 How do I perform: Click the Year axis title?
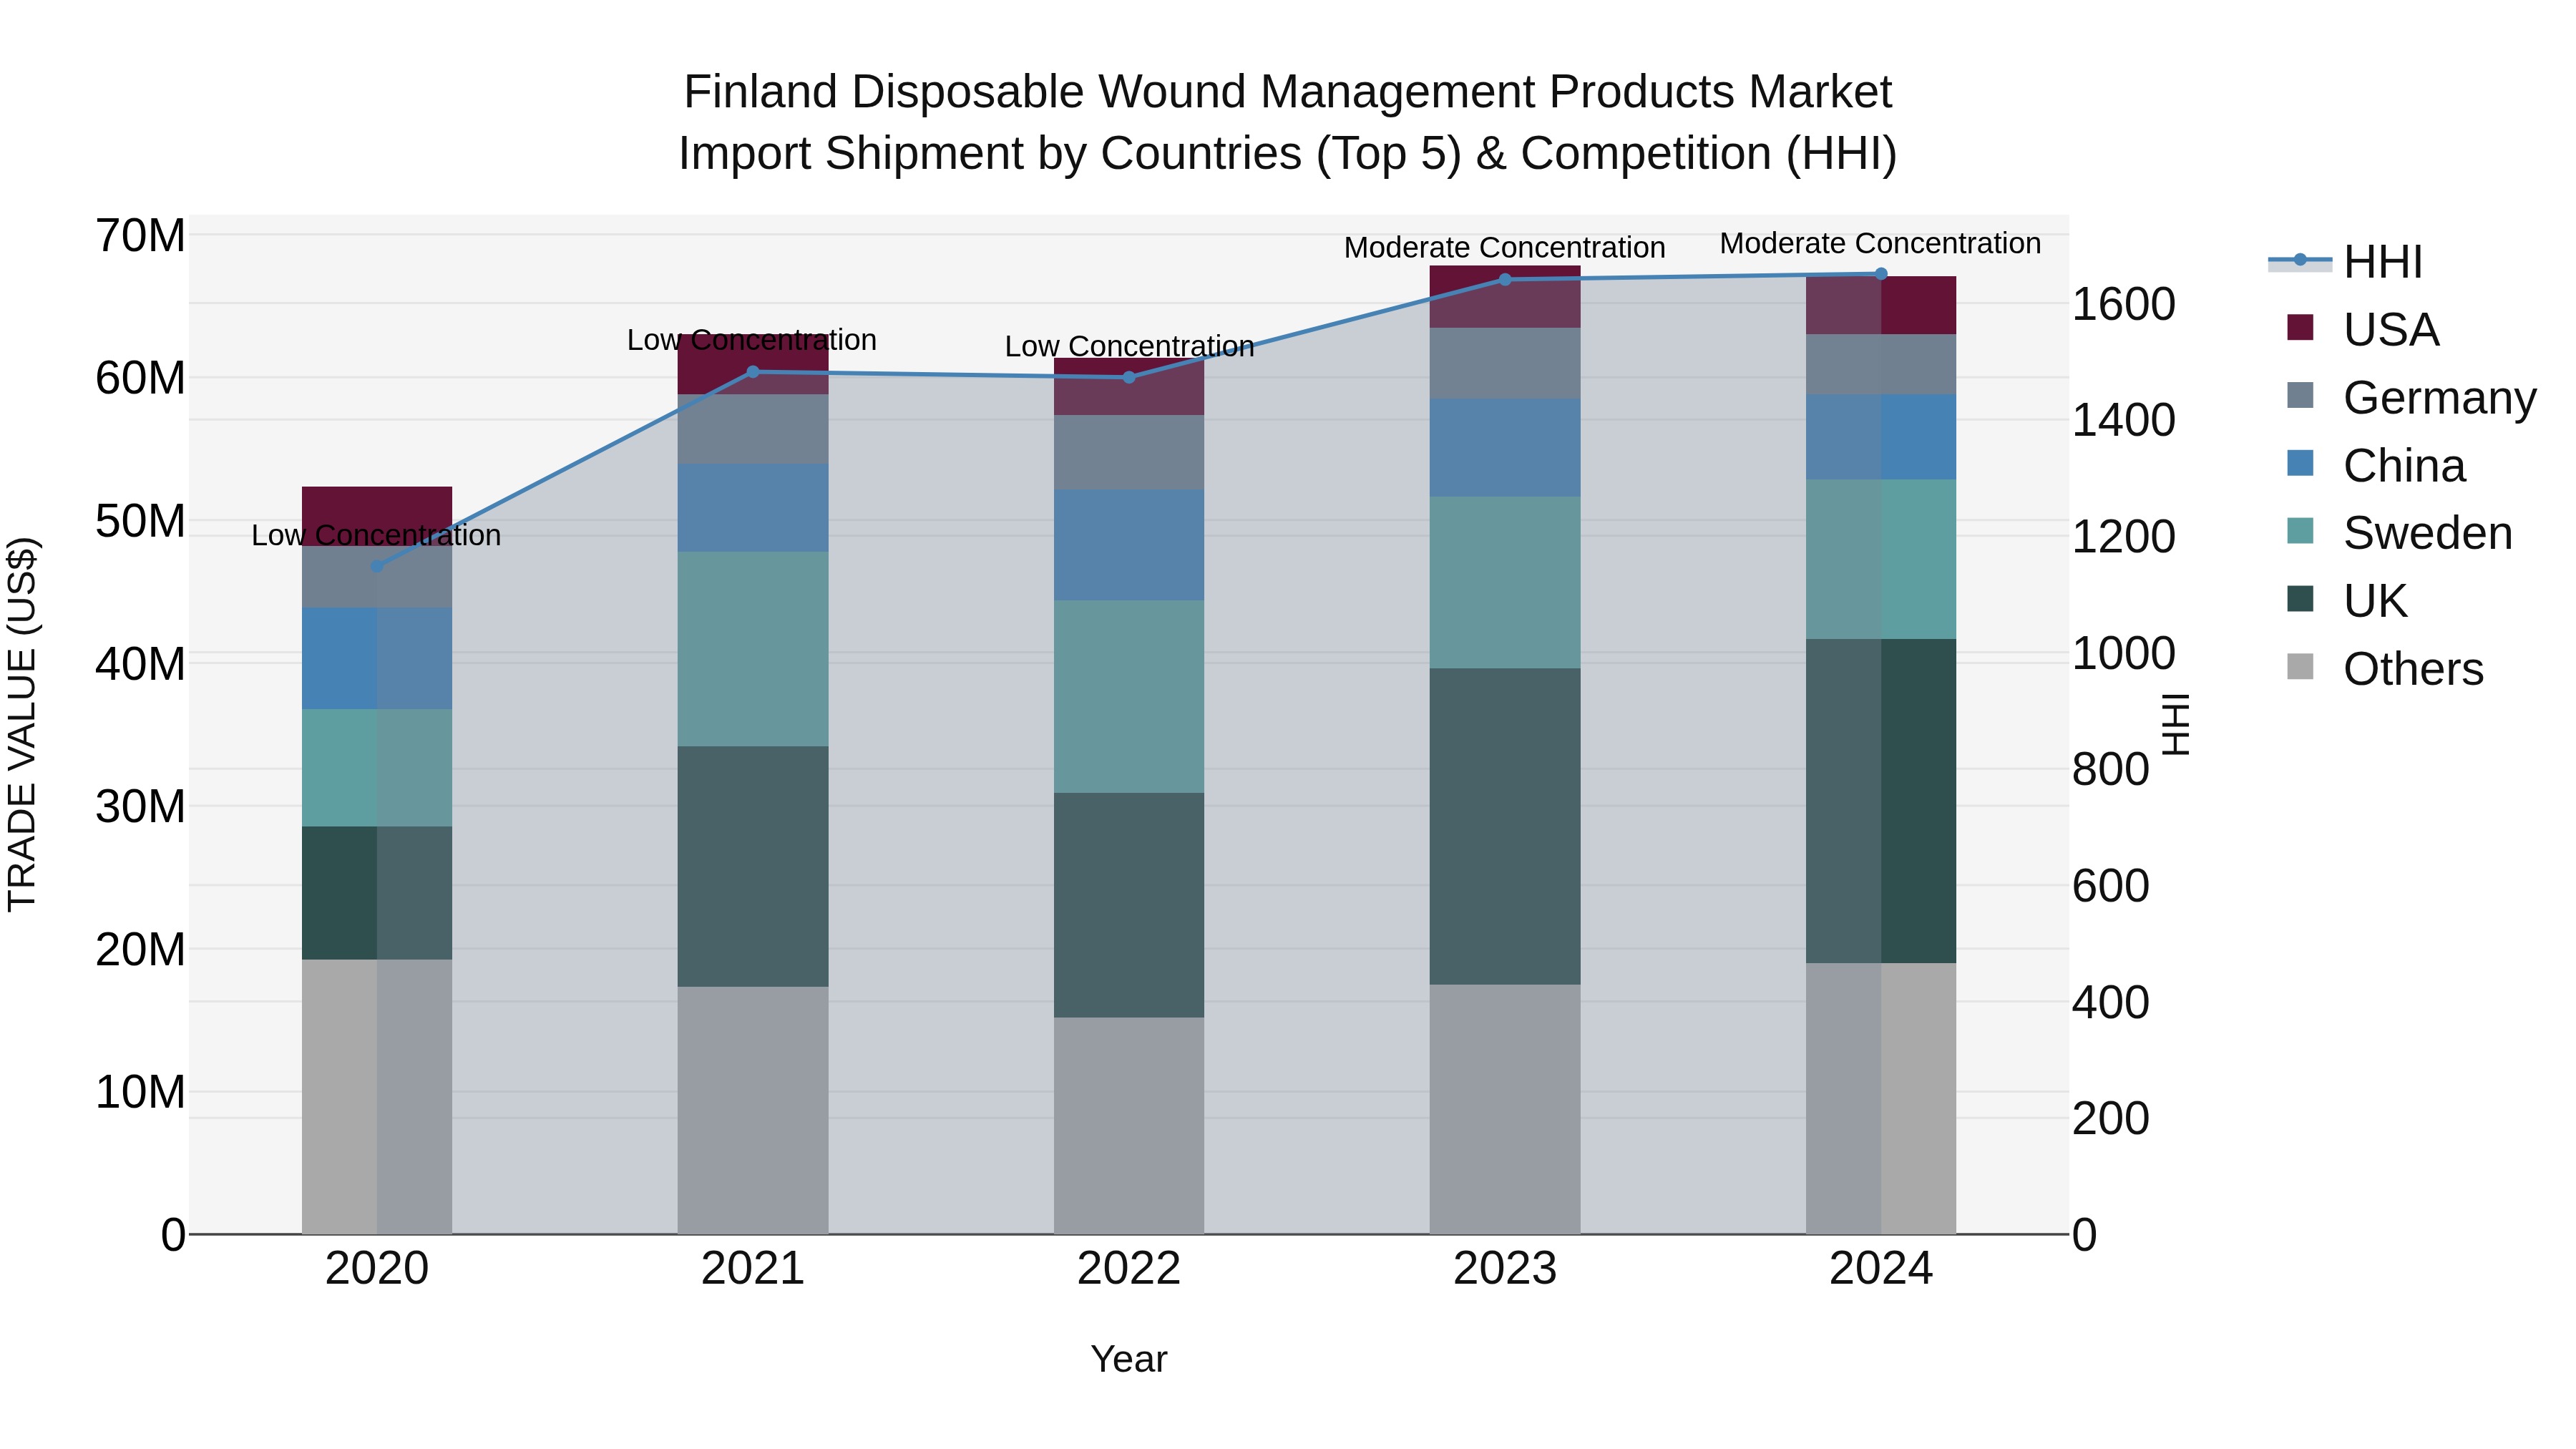(x=1129, y=1360)
